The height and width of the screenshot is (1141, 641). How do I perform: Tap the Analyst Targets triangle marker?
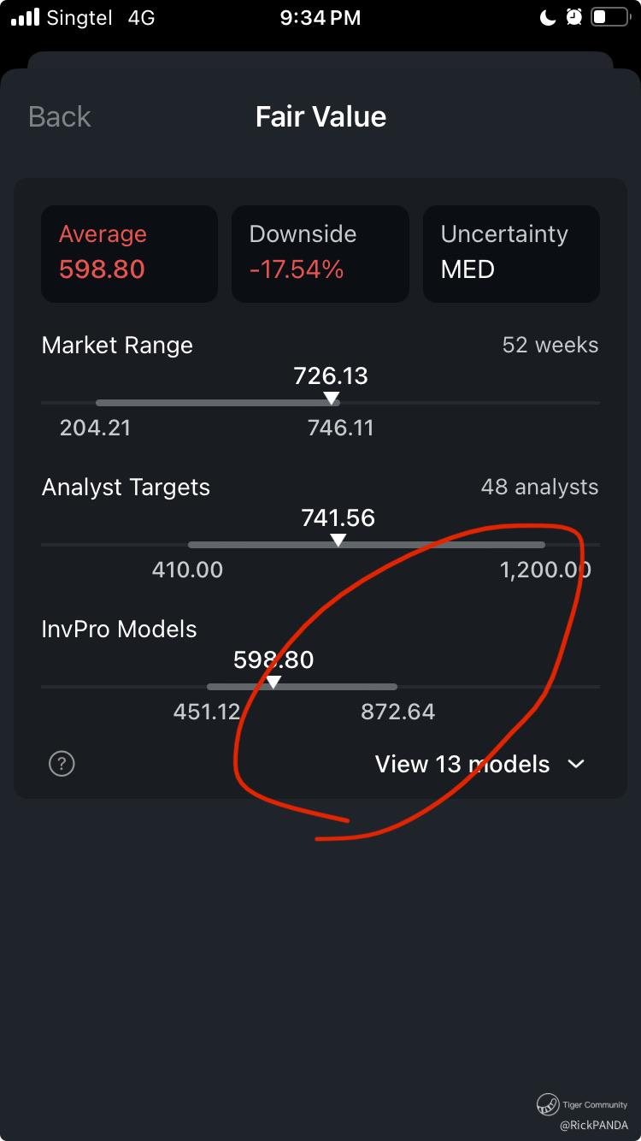(338, 541)
